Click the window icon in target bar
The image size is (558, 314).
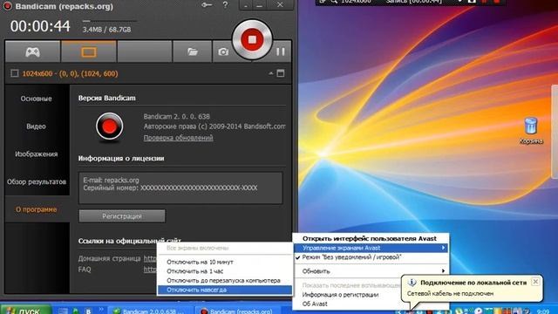coord(281,73)
